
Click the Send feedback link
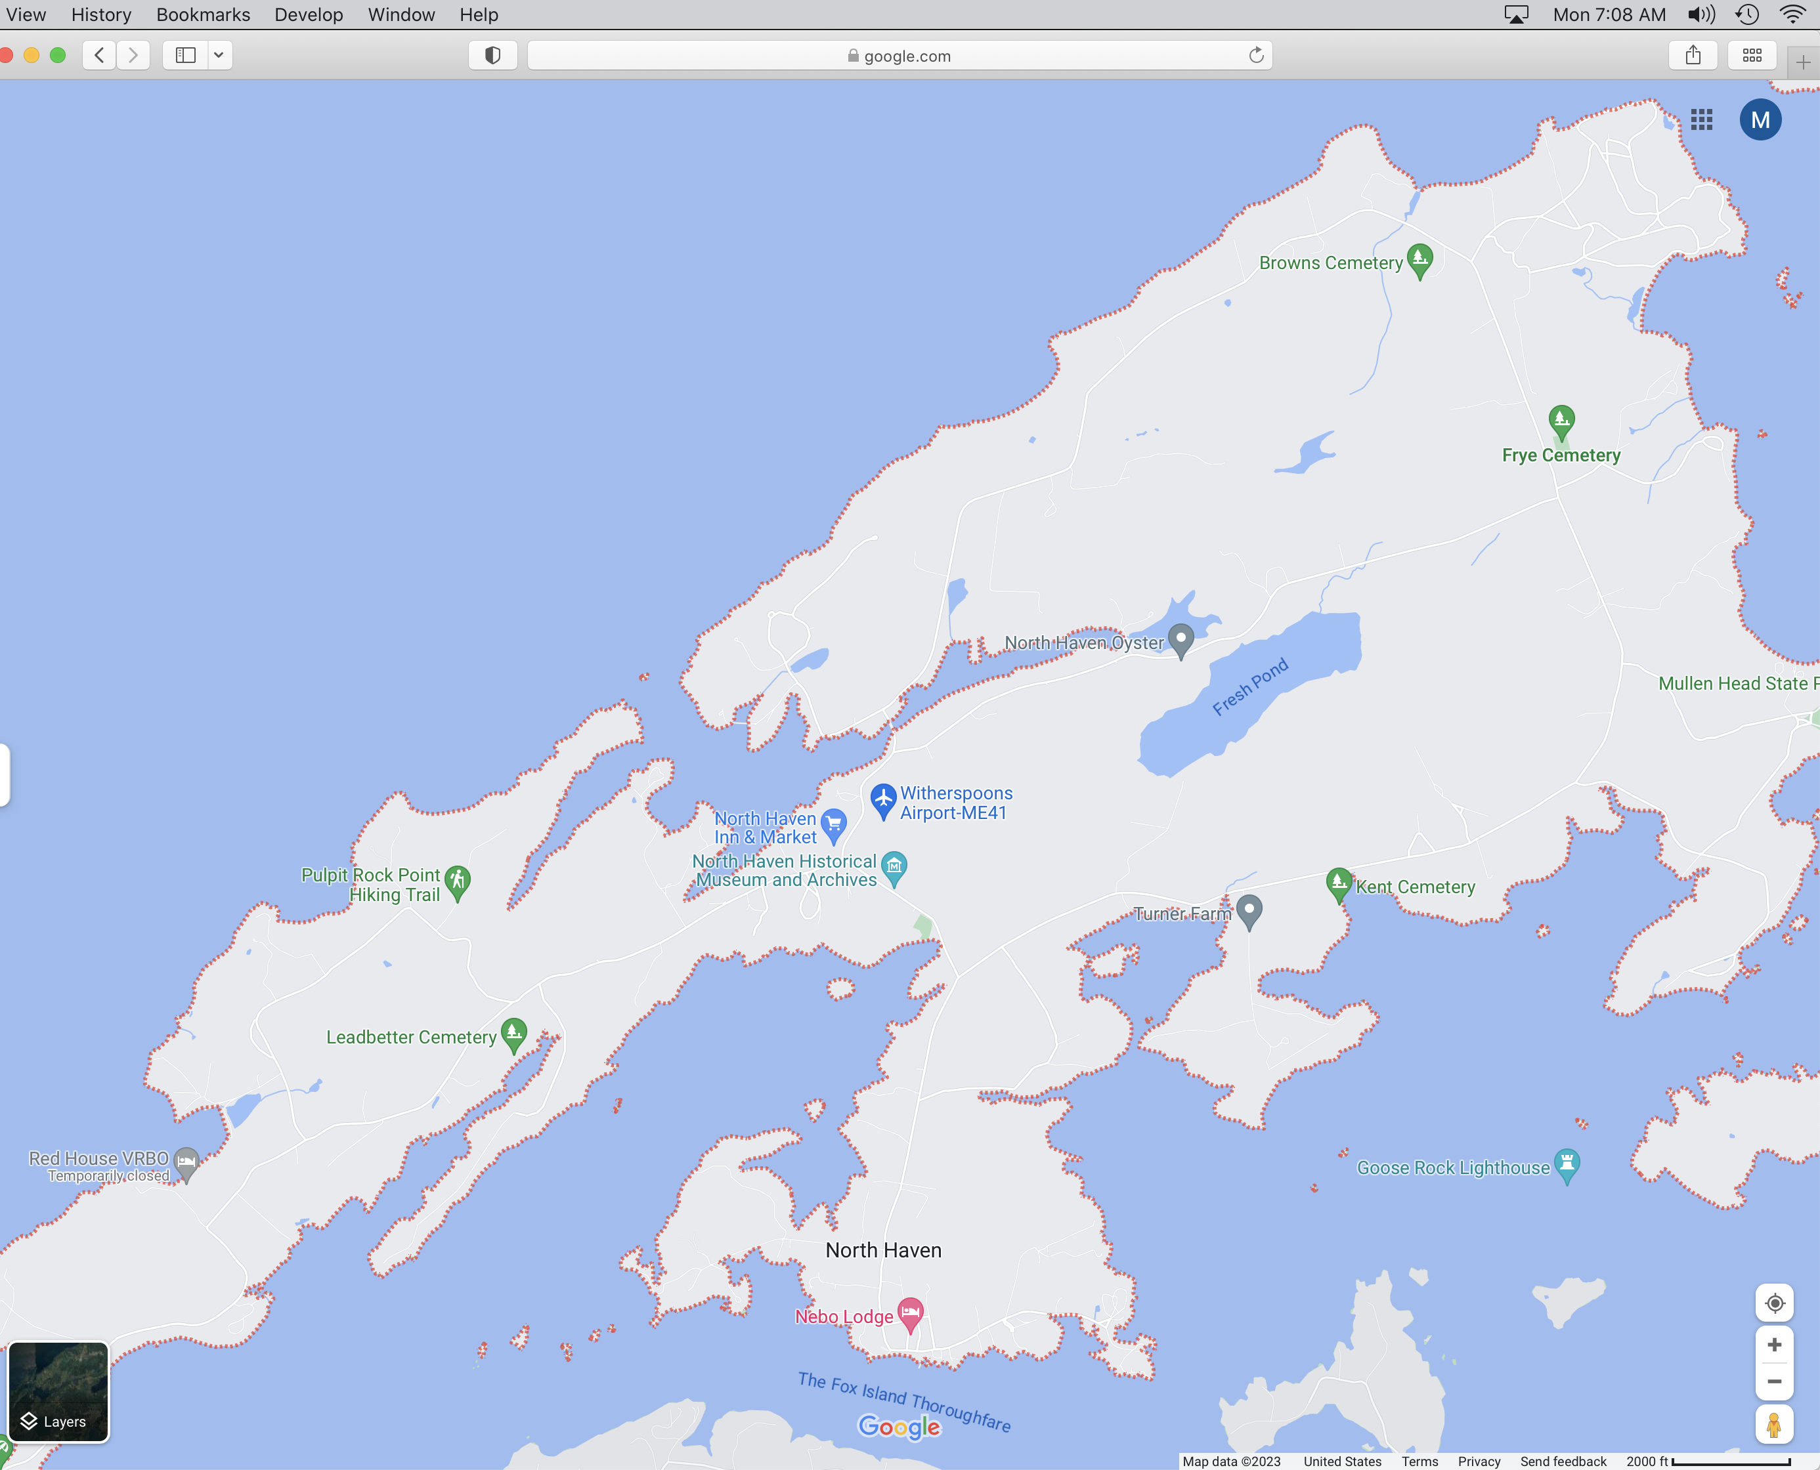[x=1563, y=1461]
